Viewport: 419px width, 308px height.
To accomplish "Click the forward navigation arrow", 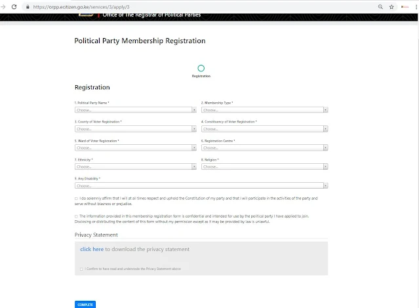I will (x=3, y=7).
